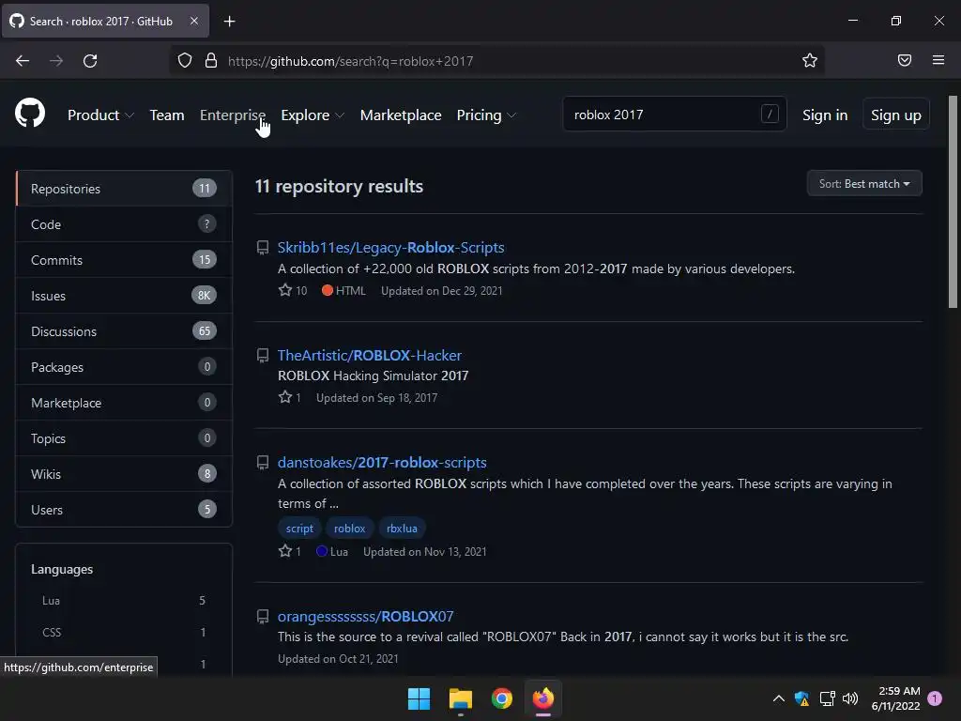This screenshot has height=721, width=961.
Task: Click the rbxlua topic tag
Action: click(x=402, y=528)
